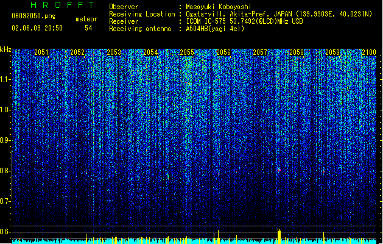Click the 1.1 kHz frequency label
Image resolution: width=383 pixels, height=244 pixels.
pos(5,79)
